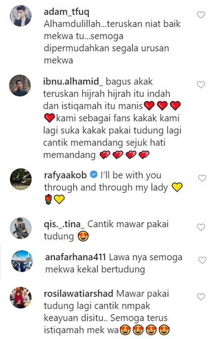Like qis._.tina_'s comment heart icon
Image resolution: width=224 pixels, height=339 pixels.
point(201,227)
